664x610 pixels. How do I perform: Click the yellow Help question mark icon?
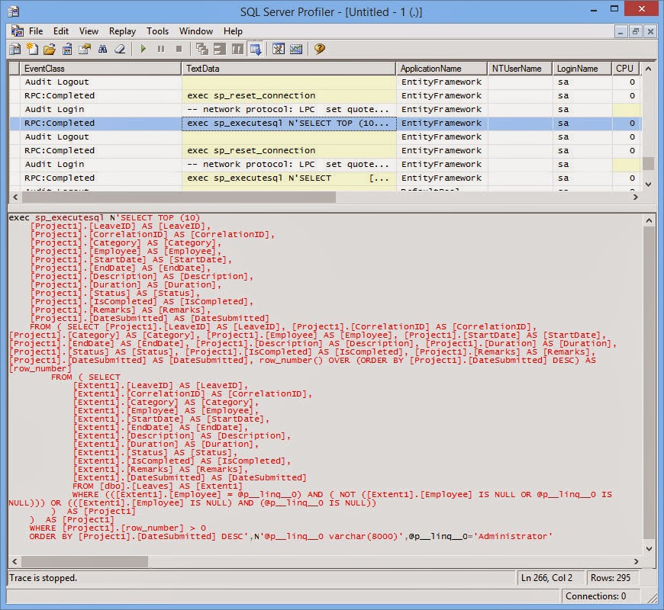tap(319, 49)
